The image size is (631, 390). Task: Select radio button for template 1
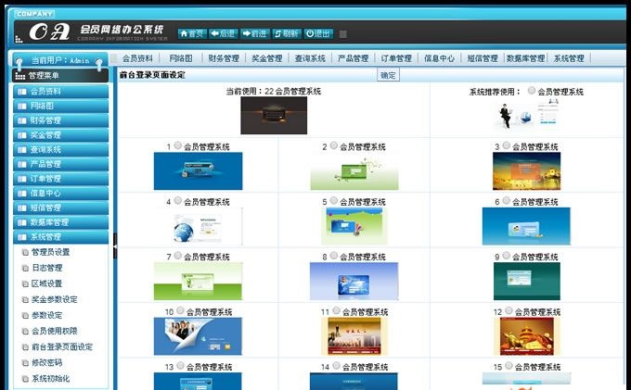[x=178, y=145]
